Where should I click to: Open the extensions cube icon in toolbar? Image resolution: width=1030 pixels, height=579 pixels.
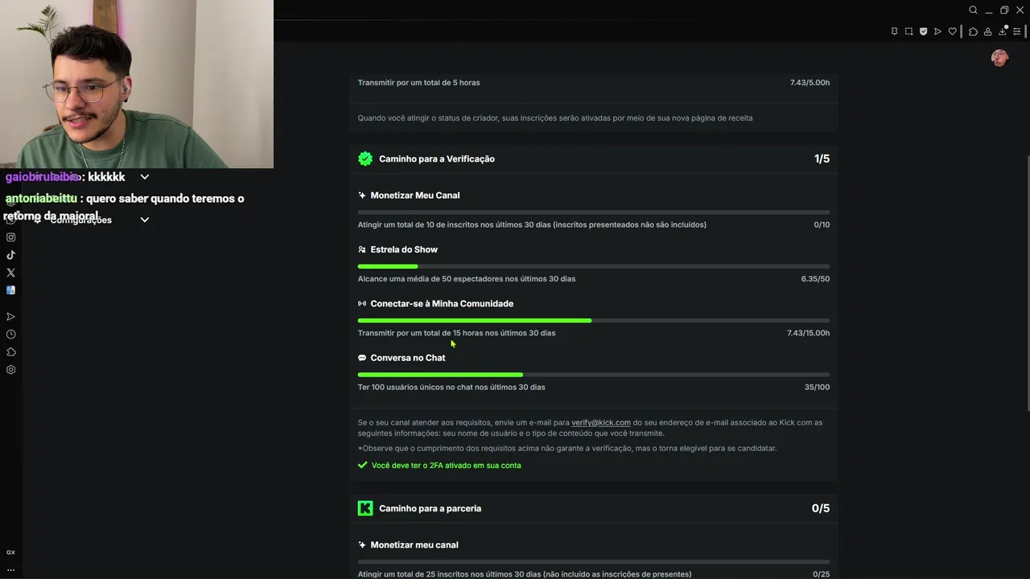[x=973, y=31]
